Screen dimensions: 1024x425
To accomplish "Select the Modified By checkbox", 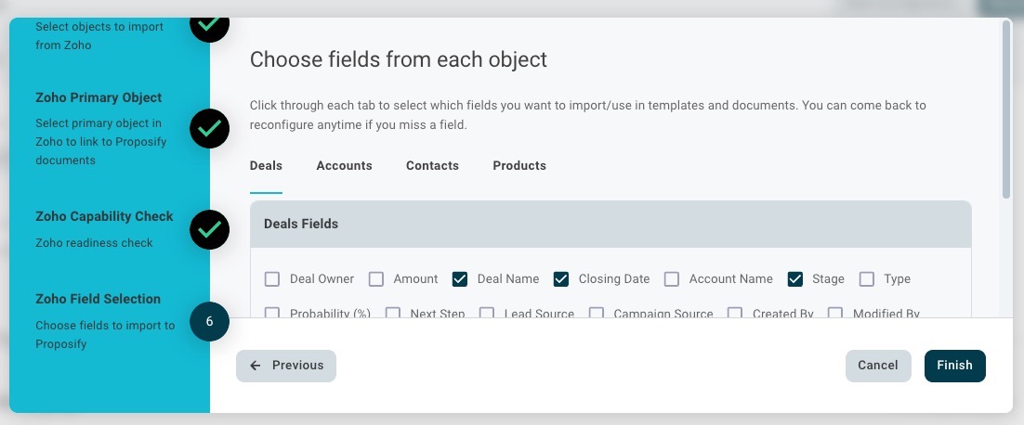I will [835, 313].
